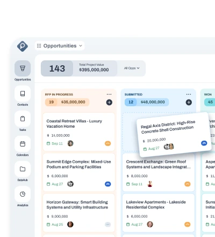Click Coastal Retreat Villas orange status icon
The height and width of the screenshot is (237, 215).
click(x=107, y=143)
